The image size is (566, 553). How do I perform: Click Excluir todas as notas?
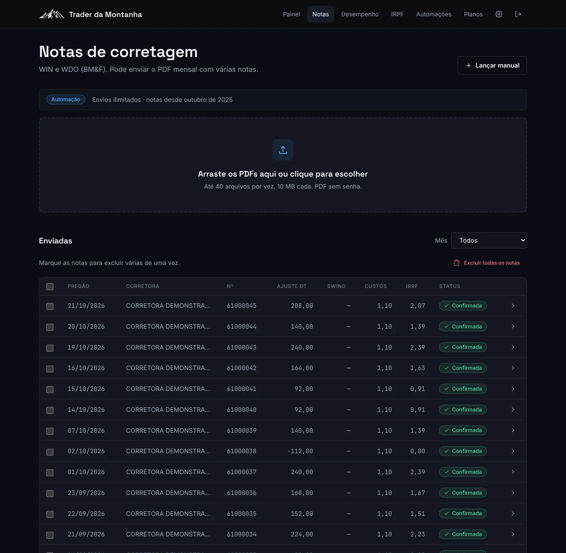487,263
